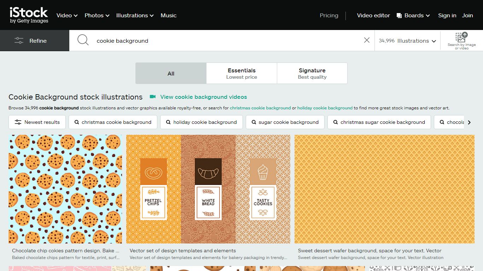Clear the search query with the X icon
Image resolution: width=483 pixels, height=271 pixels.
[367, 40]
